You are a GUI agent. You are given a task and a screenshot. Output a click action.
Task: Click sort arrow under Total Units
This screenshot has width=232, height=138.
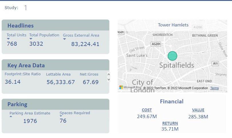pos(8,39)
